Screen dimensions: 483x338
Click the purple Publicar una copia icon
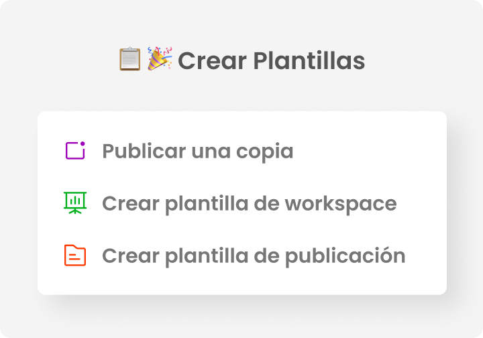pyautogui.click(x=75, y=151)
